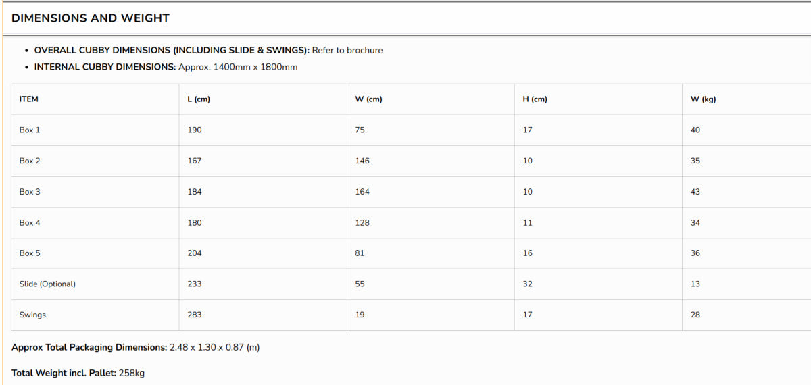Click the L (cm) column header
Screen dimensions: 811x385
point(199,99)
